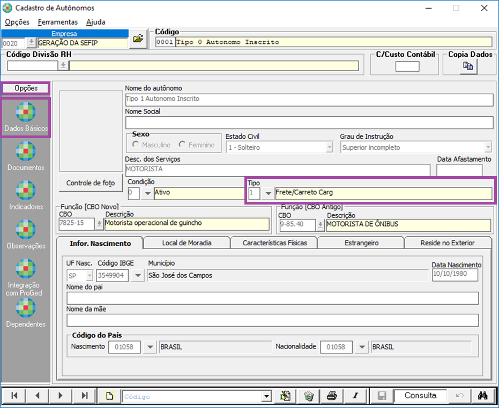
Task: Click the open folder icon next to Empresa
Action: click(138, 39)
